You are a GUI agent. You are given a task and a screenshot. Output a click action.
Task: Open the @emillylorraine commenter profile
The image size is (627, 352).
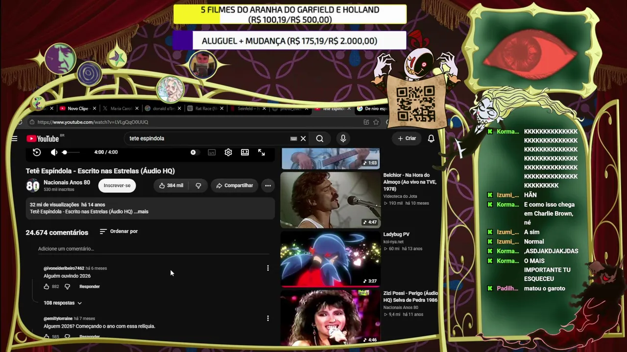(x=58, y=319)
